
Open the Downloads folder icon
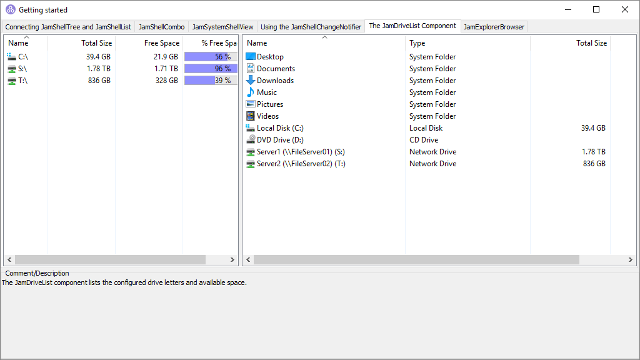click(x=250, y=80)
